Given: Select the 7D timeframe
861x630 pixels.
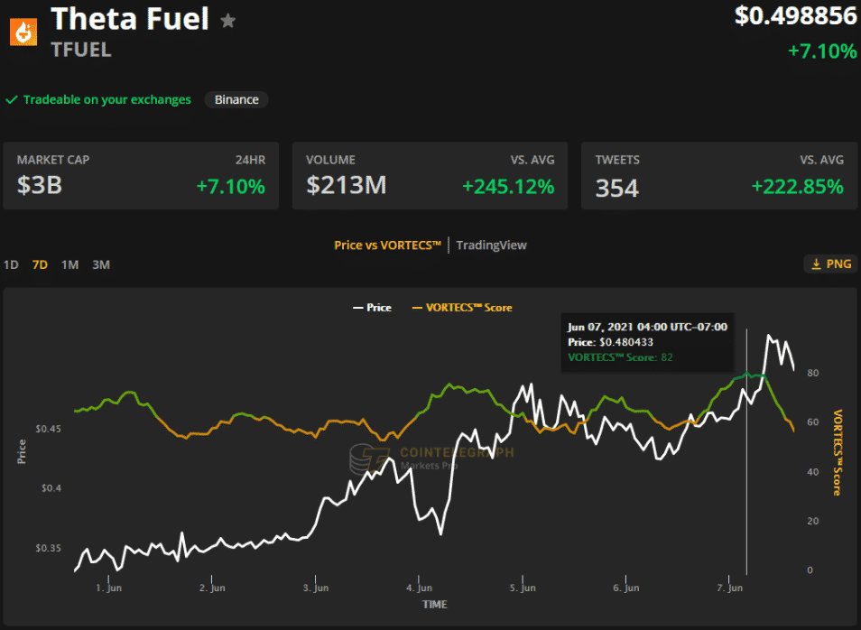Looking at the screenshot, I should 38,264.
